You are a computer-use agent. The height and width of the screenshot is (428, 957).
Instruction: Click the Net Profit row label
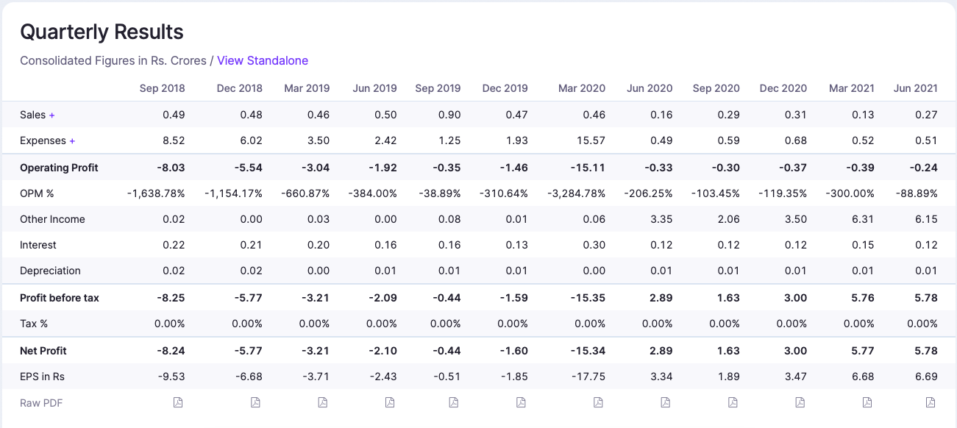tap(45, 351)
